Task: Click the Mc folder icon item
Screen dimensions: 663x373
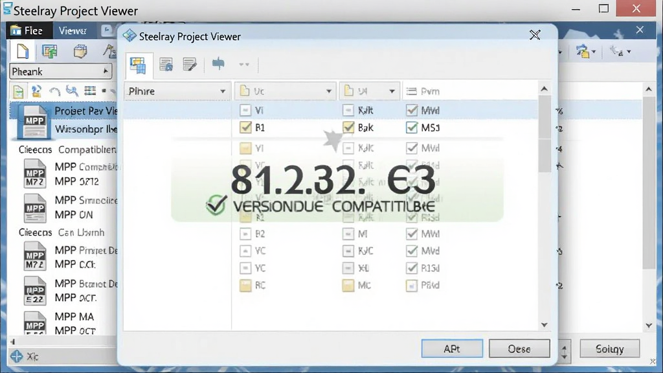Action: point(348,286)
